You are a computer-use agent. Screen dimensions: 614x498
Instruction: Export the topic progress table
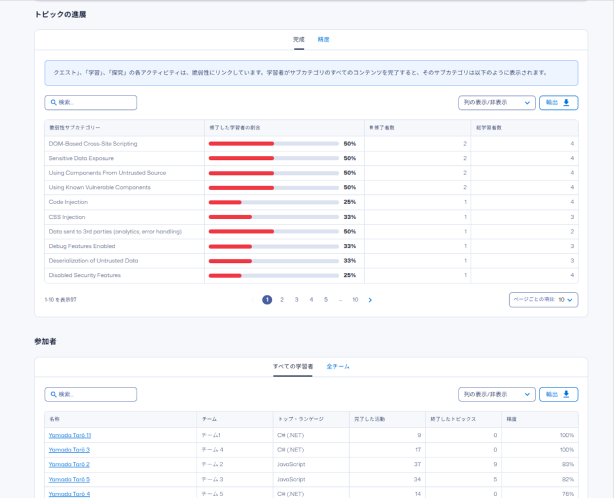[558, 102]
